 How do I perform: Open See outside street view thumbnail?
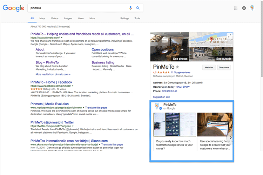[211, 54]
